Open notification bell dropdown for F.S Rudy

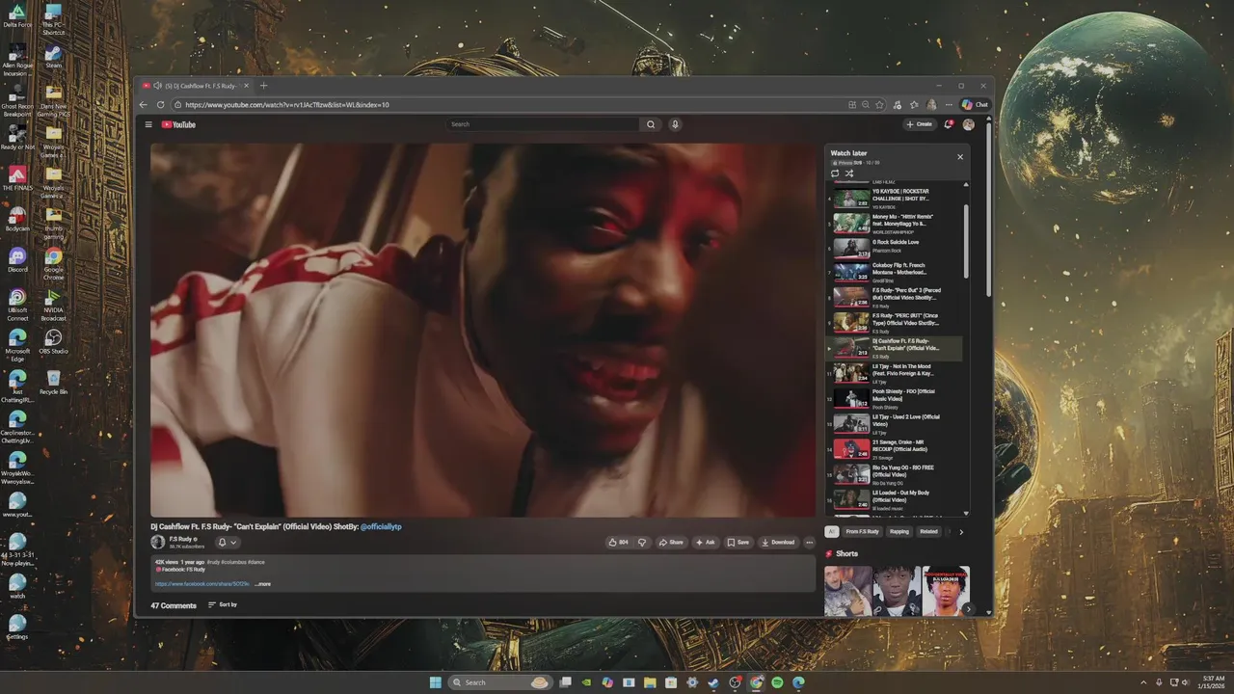pos(228,543)
